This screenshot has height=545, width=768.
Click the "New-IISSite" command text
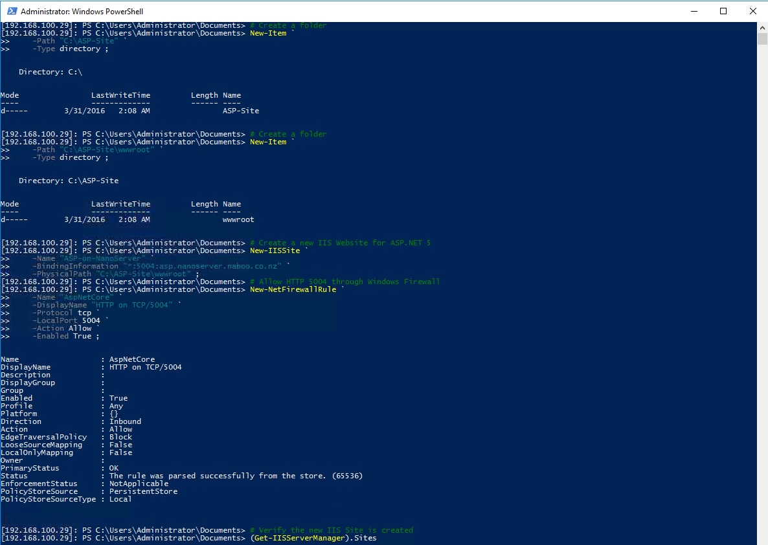[275, 250]
